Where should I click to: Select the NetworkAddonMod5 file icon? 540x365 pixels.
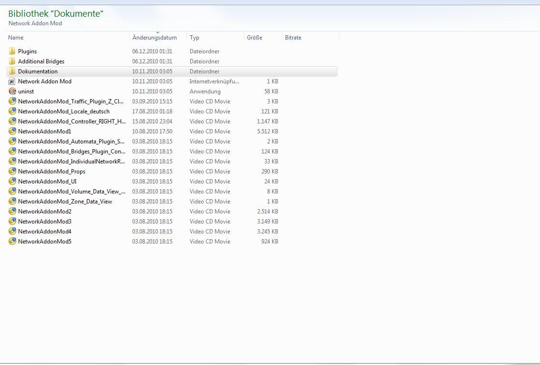[x=12, y=242]
